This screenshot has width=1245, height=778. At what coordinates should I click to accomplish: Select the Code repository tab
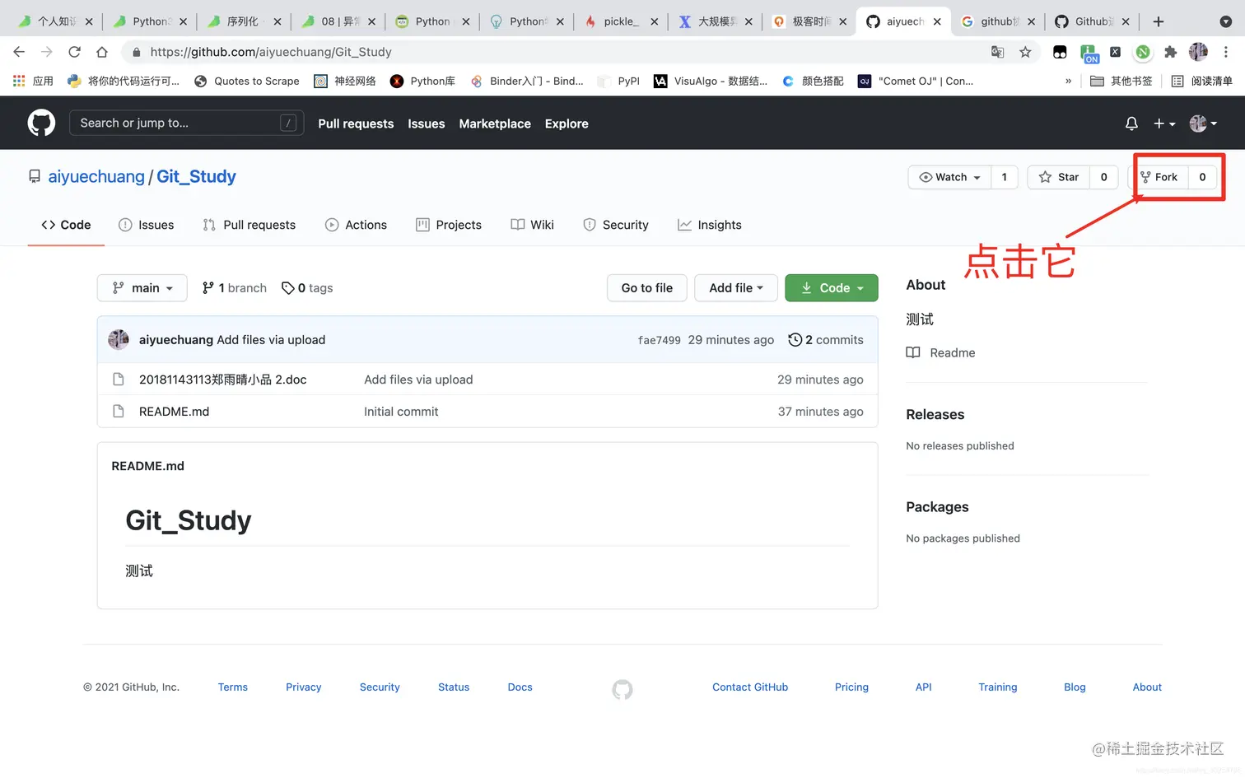click(66, 225)
